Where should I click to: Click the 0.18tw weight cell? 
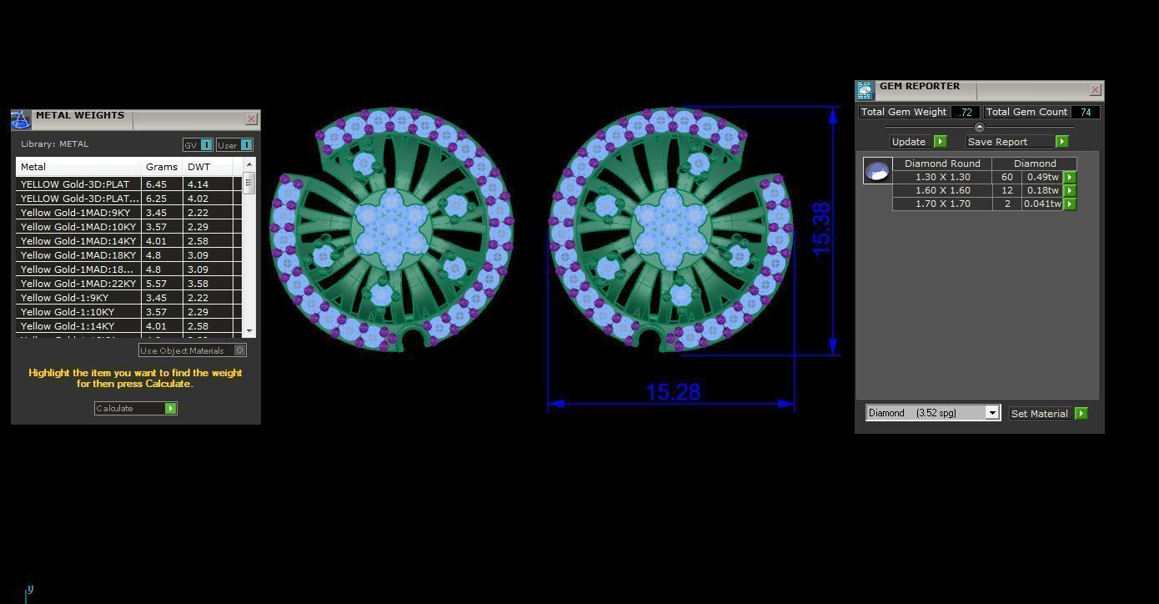pos(1042,190)
